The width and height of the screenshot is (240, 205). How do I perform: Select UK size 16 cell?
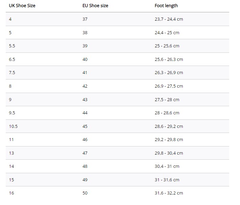click(x=11, y=193)
